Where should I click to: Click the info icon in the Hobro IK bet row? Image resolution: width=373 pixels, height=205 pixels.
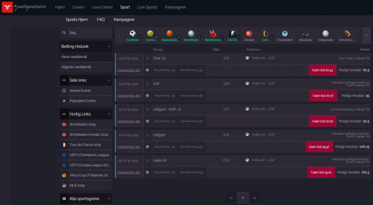[x=148, y=172]
